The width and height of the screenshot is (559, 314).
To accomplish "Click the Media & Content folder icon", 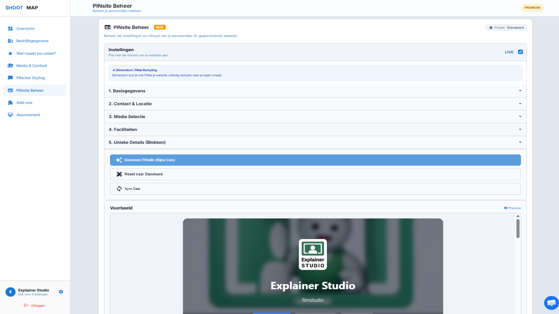I will click(10, 66).
